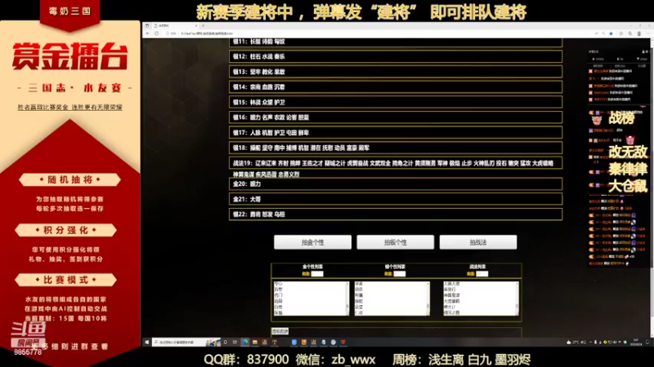Click the silver trait list scrollbar
Viewport: 654px width, 367px height.
pos(428,298)
